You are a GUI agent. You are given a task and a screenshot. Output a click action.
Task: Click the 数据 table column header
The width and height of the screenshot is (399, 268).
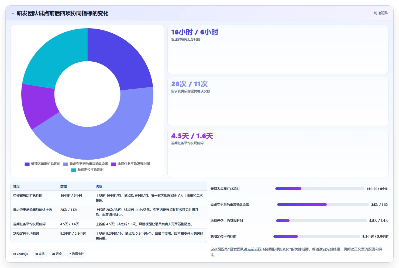pyautogui.click(x=64, y=186)
